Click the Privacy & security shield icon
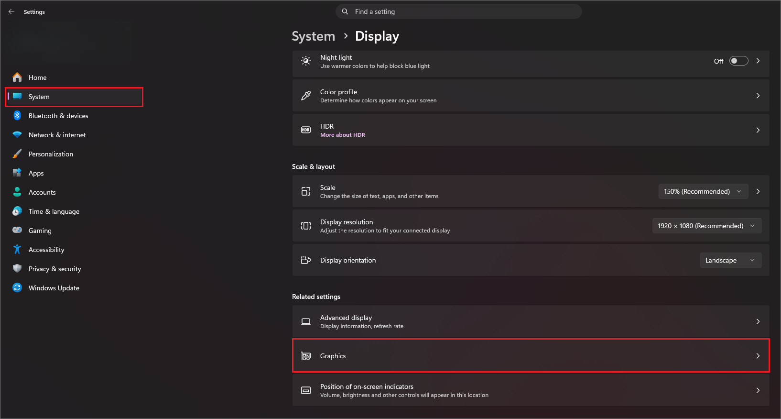Screen dimensions: 781x419 17,268
